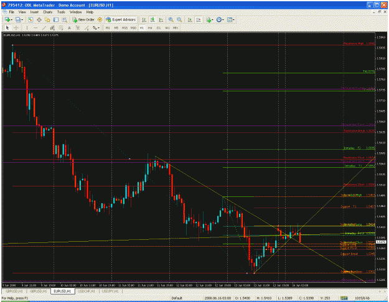This screenshot has width=389, height=302.
Task: Switch timeframe to M5
Action: point(116,28)
